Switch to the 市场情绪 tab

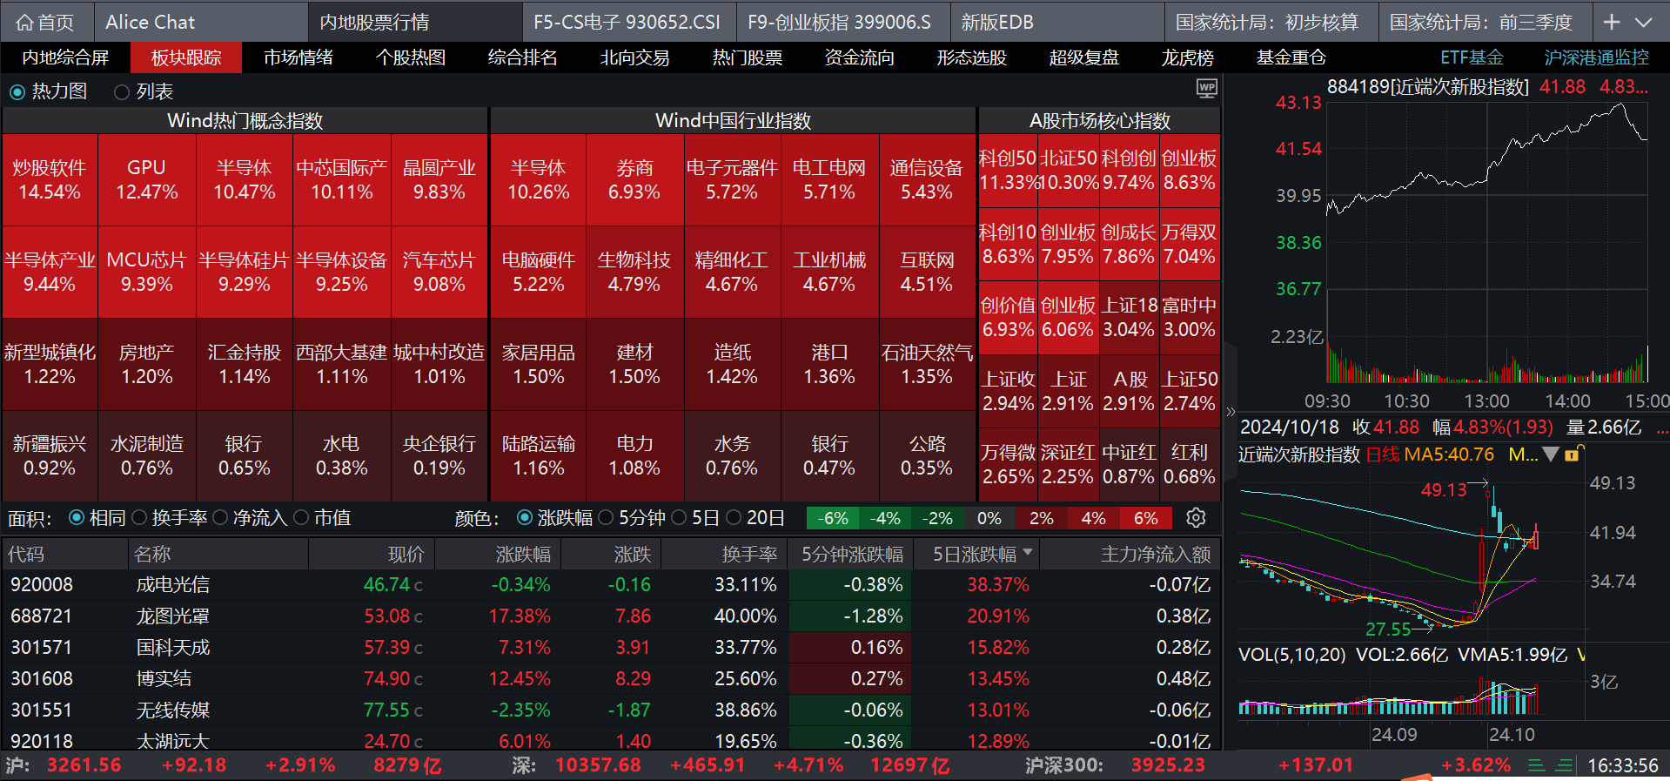298,57
